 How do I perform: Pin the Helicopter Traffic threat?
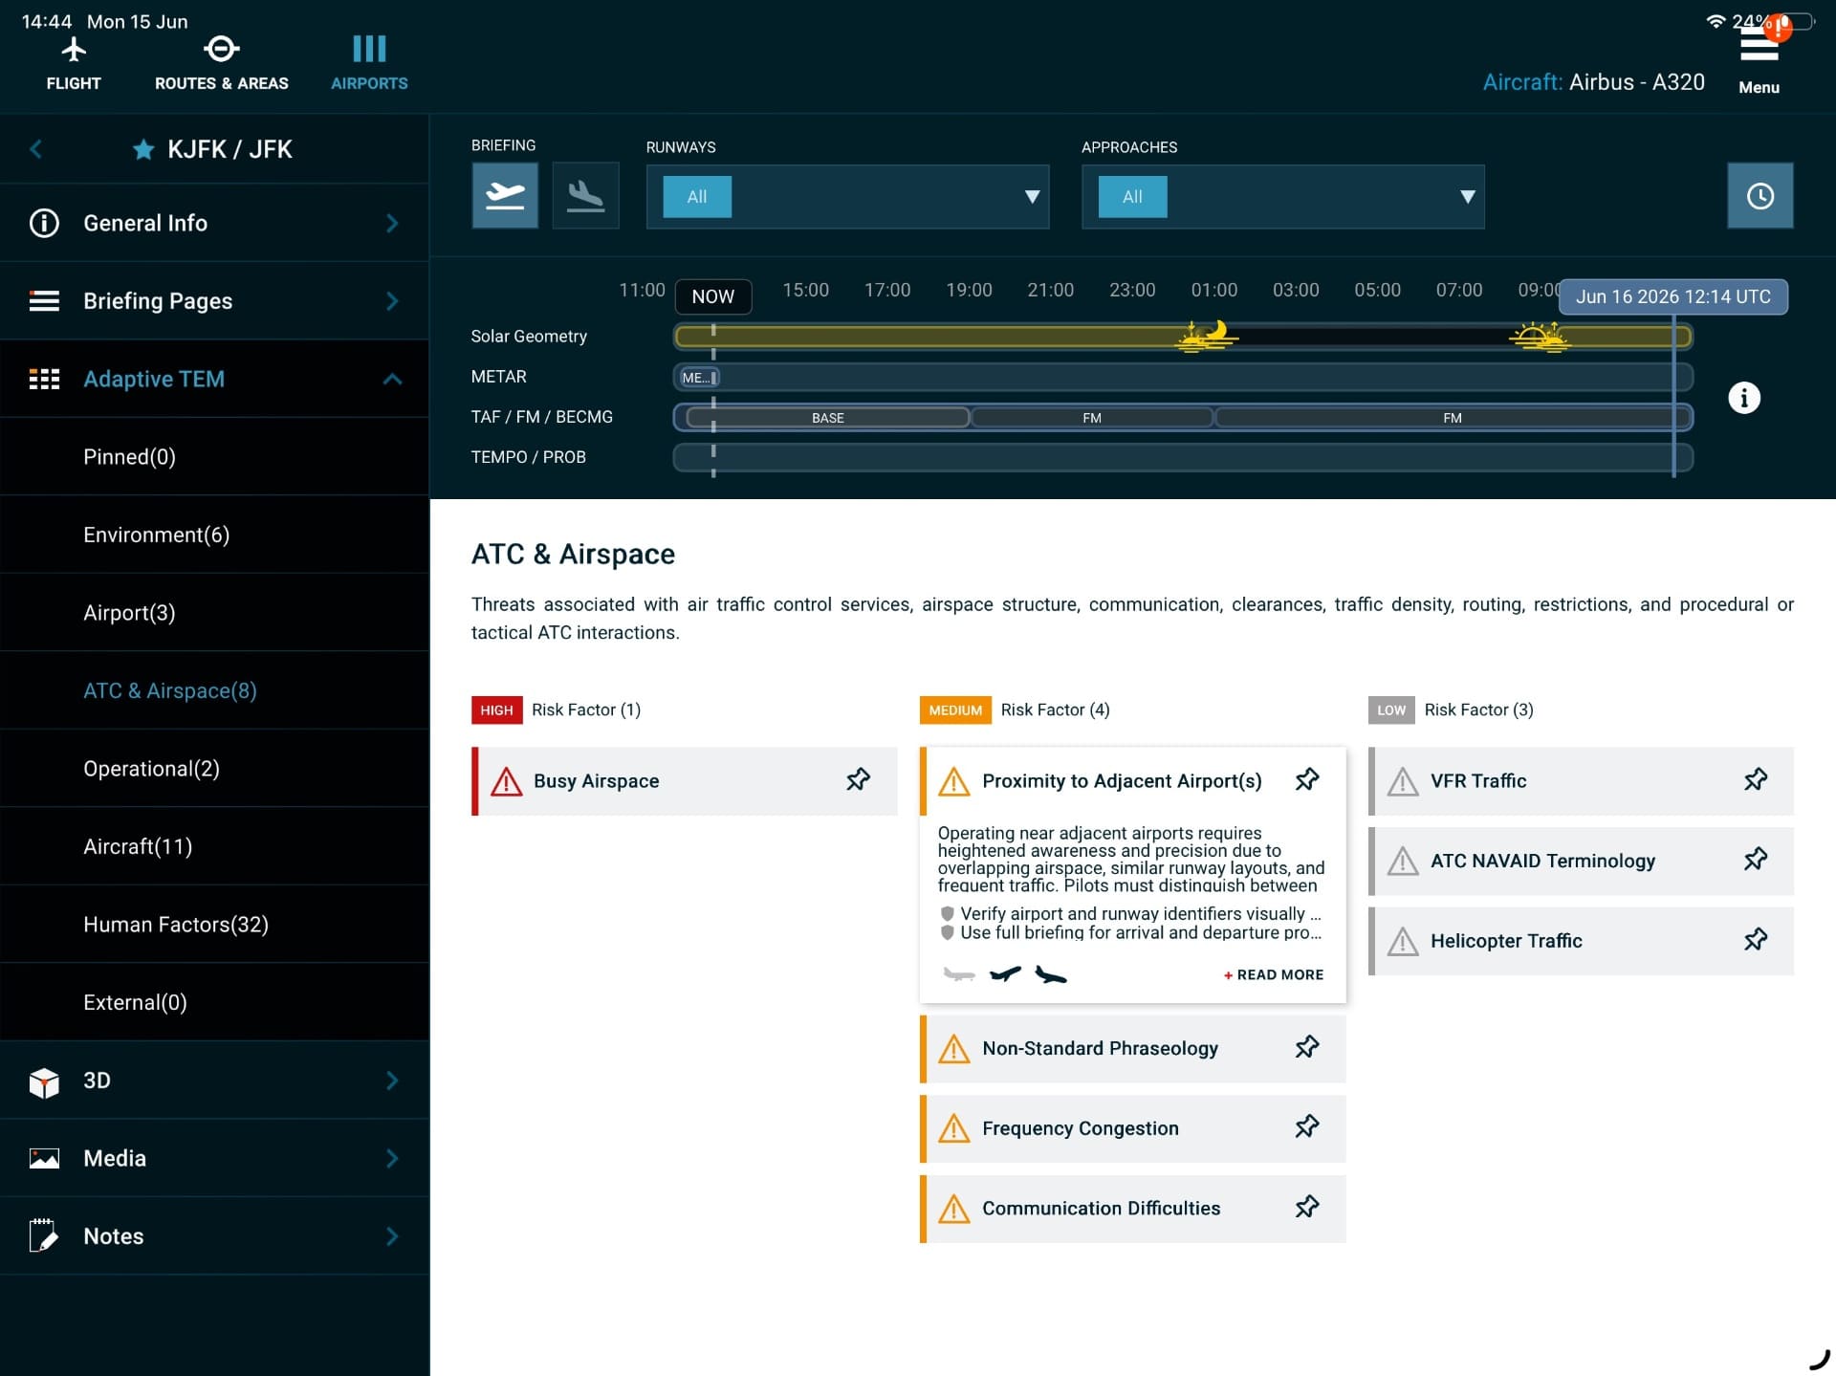point(1755,940)
